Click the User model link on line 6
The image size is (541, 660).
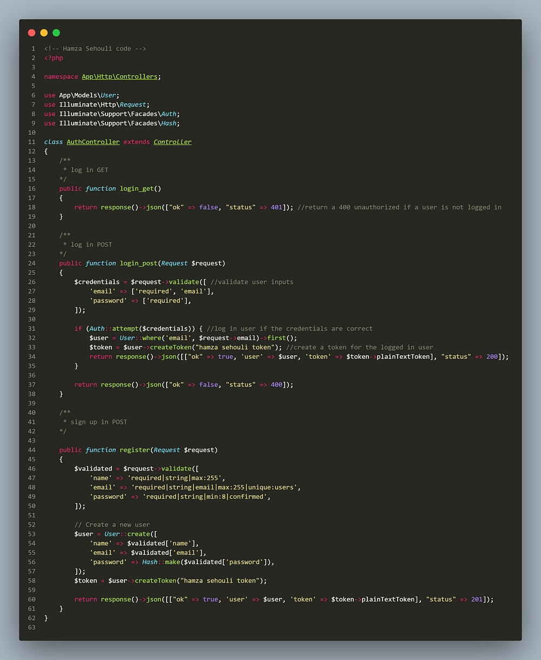tap(108, 95)
